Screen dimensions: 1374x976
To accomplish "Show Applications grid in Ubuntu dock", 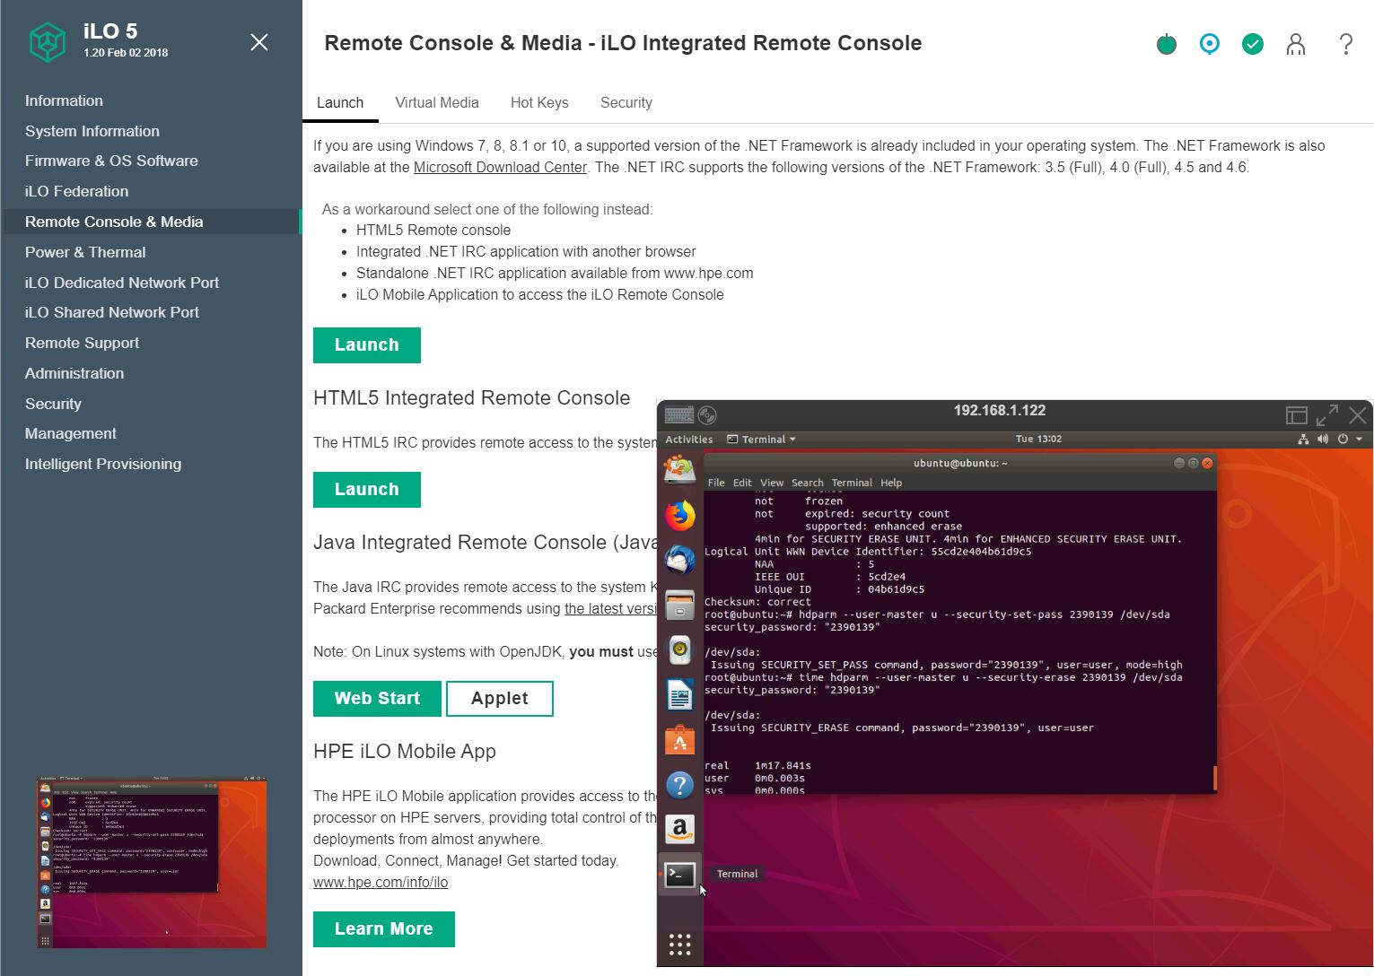I will click(679, 944).
